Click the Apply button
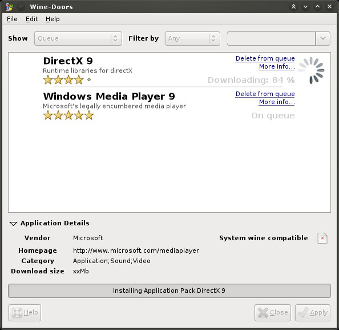This screenshot has width=339, height=330. 313,313
